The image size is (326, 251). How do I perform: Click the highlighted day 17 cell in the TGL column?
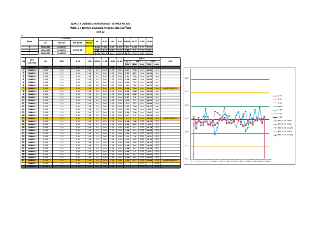tap(23, 119)
